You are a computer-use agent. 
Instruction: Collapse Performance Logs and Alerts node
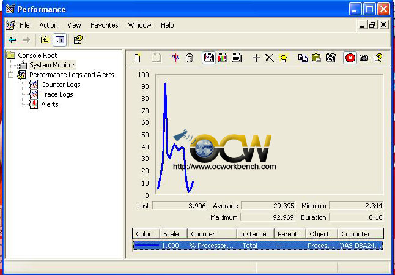(x=10, y=75)
